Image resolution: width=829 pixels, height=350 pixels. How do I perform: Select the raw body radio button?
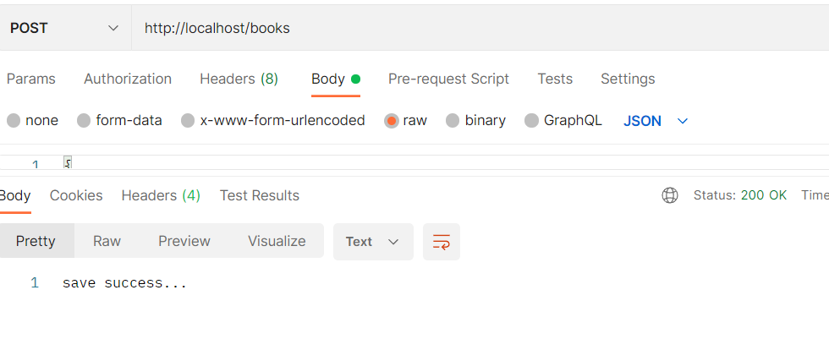coord(392,121)
